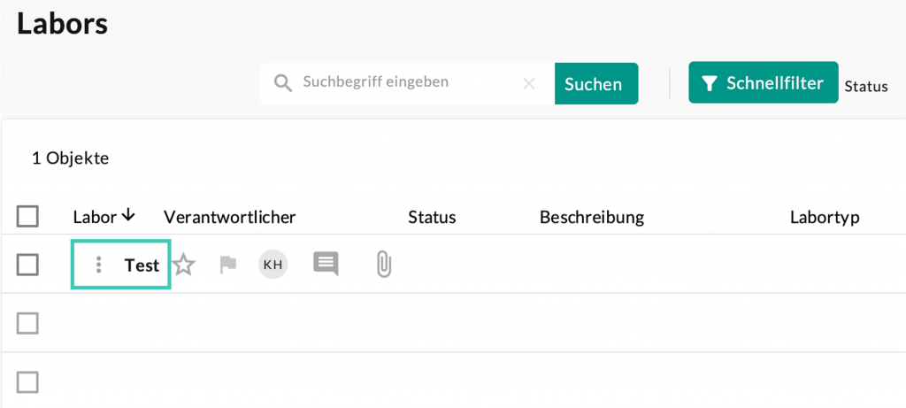906x408 pixels.
Task: Clear search field using the X icon
Action: pyautogui.click(x=529, y=83)
